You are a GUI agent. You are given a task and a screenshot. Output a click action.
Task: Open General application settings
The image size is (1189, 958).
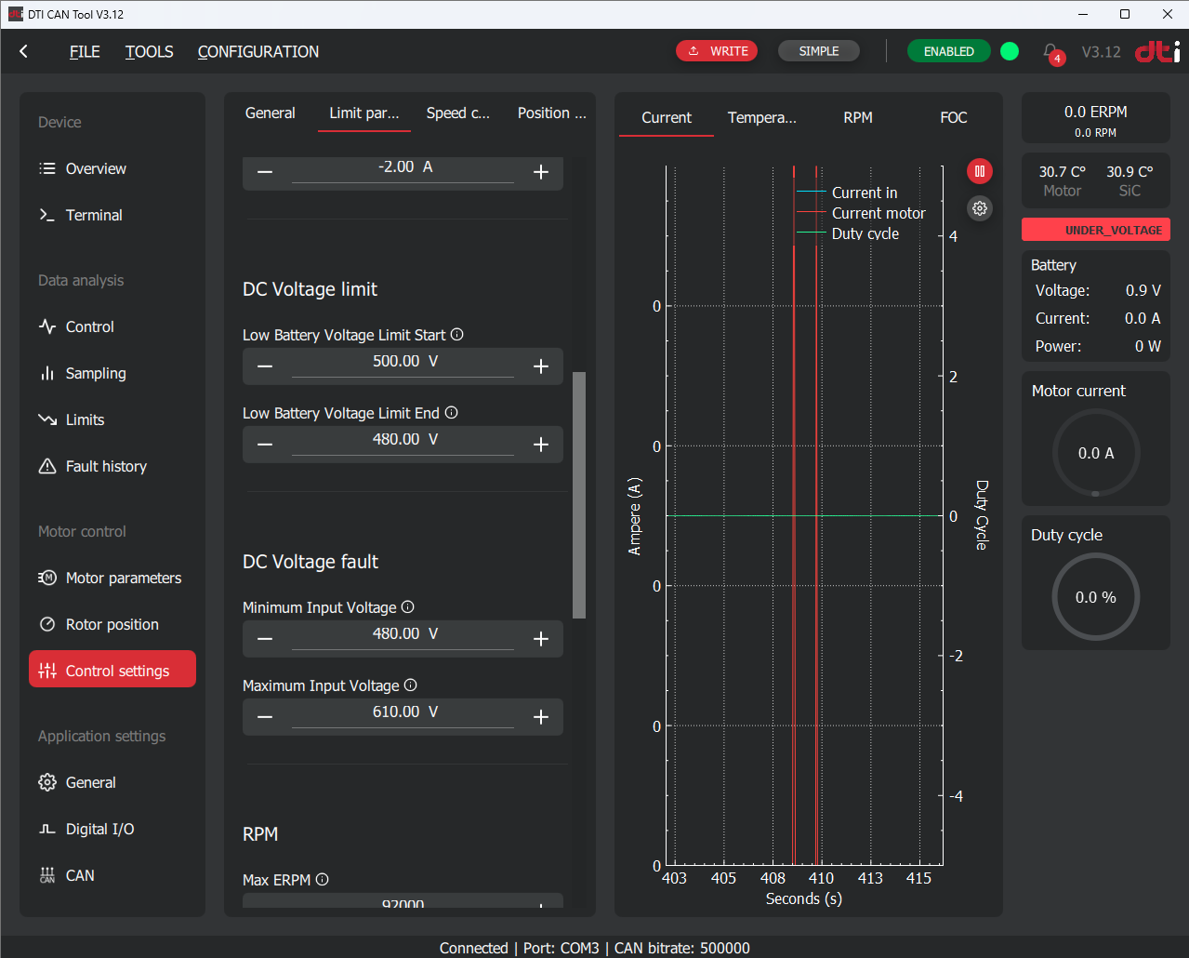click(112, 782)
